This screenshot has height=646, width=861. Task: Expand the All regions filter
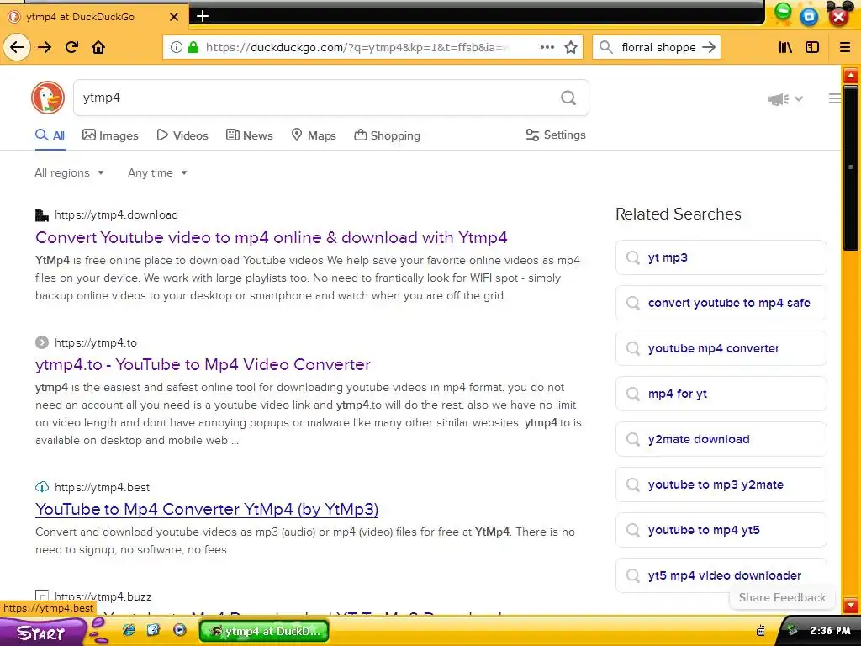pyautogui.click(x=69, y=172)
